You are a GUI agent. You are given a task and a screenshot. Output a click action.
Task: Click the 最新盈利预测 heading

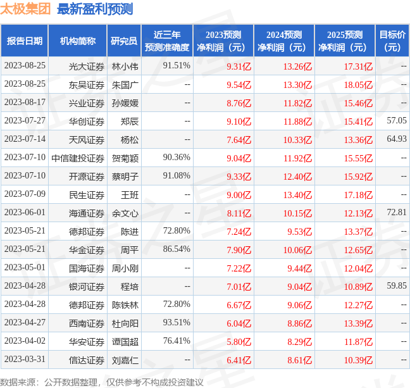pyautogui.click(x=95, y=9)
